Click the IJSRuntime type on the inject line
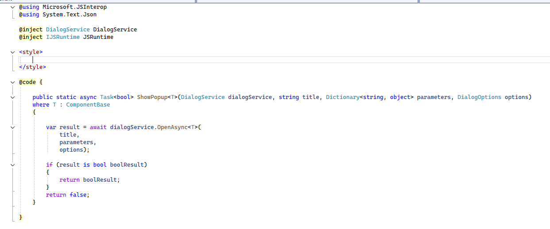The width and height of the screenshot is (550, 229). (x=63, y=37)
